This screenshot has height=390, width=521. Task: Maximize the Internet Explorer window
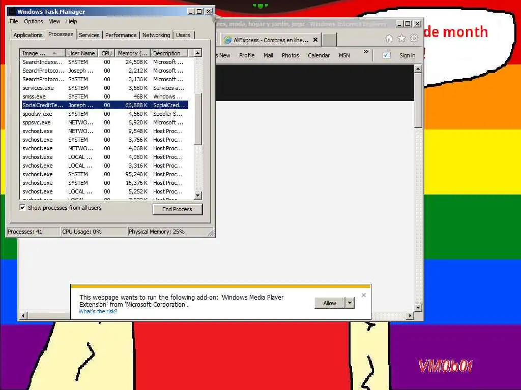pyautogui.click(x=408, y=24)
